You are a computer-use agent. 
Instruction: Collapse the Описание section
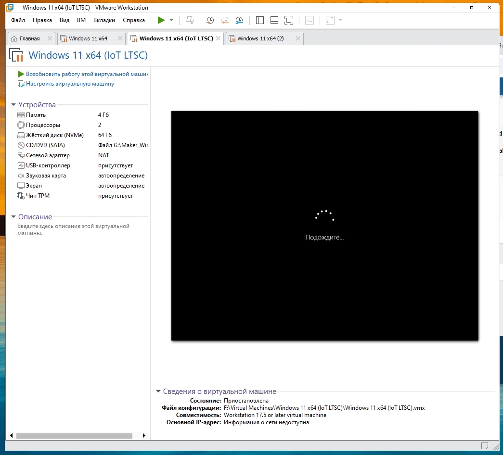tap(13, 217)
